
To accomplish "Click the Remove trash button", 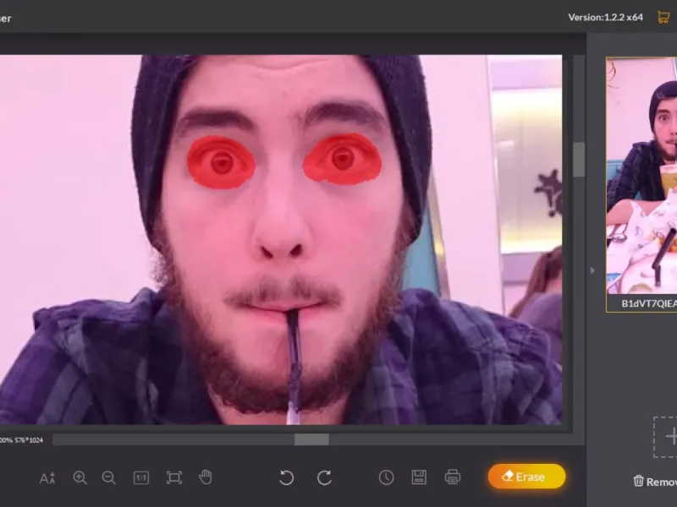I will pyautogui.click(x=655, y=481).
